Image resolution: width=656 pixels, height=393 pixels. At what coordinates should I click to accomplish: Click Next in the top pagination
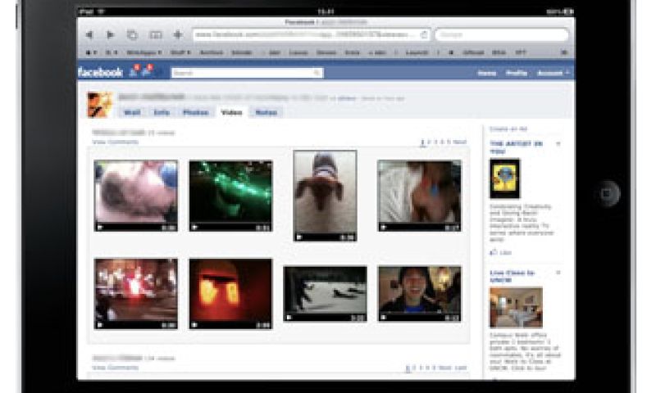pos(460,142)
